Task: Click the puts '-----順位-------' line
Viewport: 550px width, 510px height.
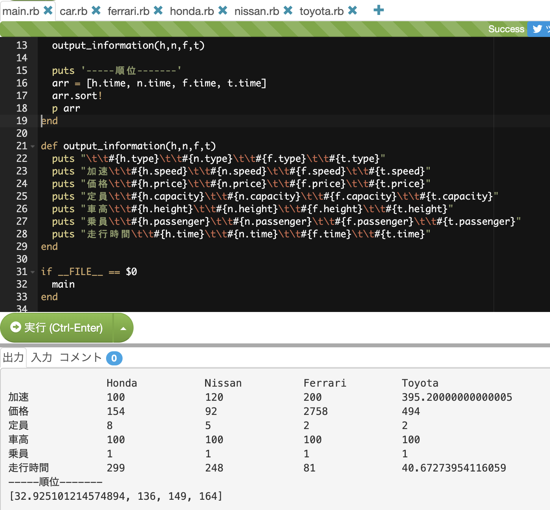Action: coord(117,71)
